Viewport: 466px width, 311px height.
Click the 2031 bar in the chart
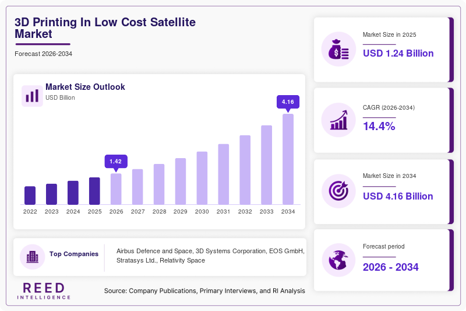(x=224, y=174)
